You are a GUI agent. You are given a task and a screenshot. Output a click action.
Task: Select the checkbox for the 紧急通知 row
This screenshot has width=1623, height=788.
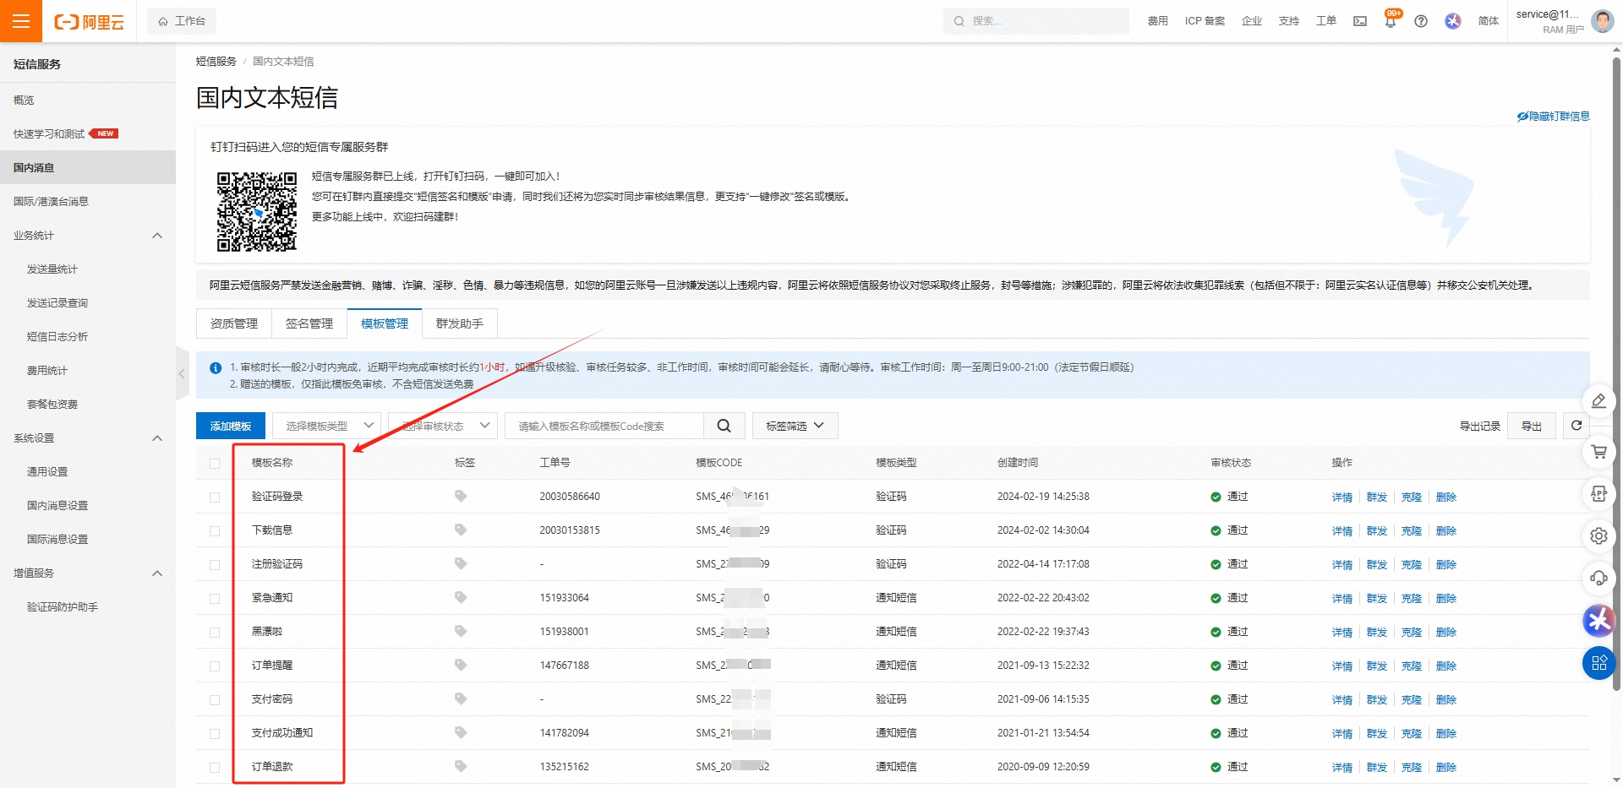(x=215, y=599)
